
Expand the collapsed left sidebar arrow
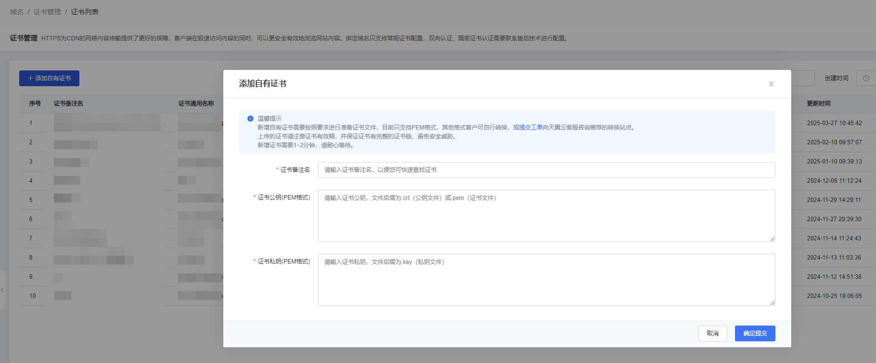click(x=2, y=290)
